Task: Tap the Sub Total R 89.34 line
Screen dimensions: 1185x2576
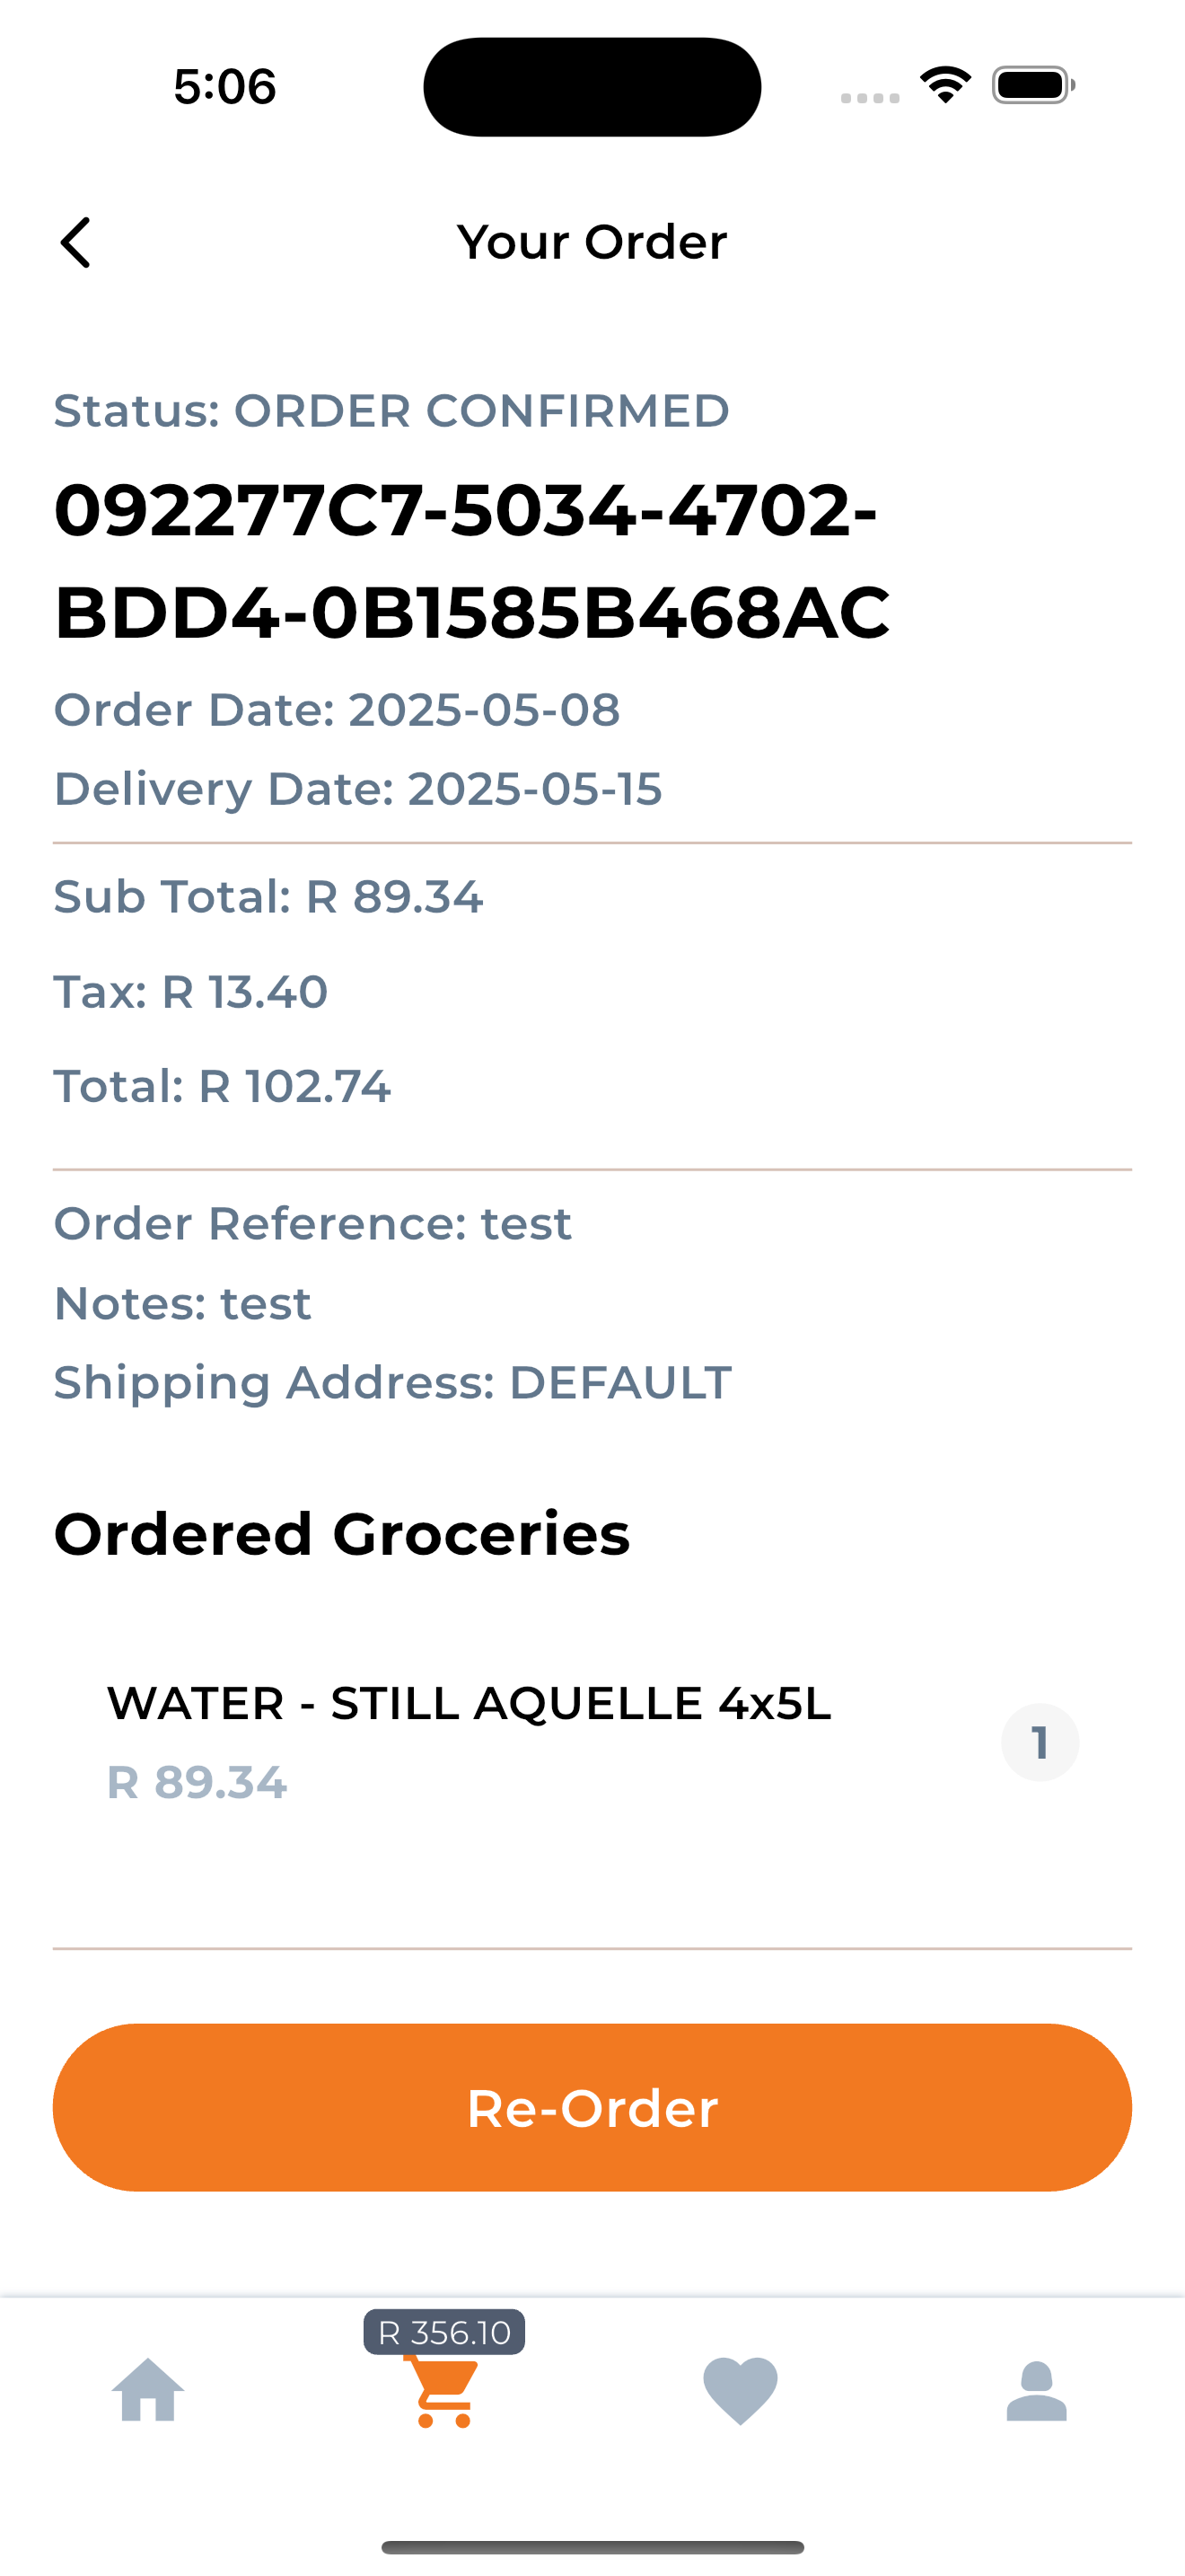Action: pyautogui.click(x=268, y=897)
